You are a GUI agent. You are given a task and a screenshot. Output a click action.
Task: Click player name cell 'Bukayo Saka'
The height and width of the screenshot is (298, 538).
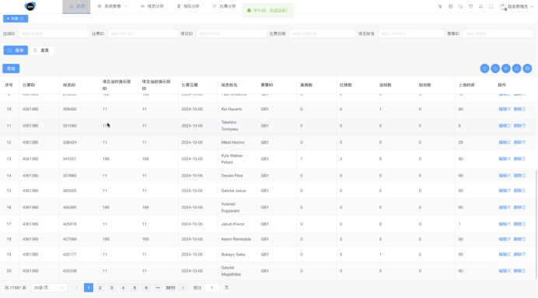point(232,254)
